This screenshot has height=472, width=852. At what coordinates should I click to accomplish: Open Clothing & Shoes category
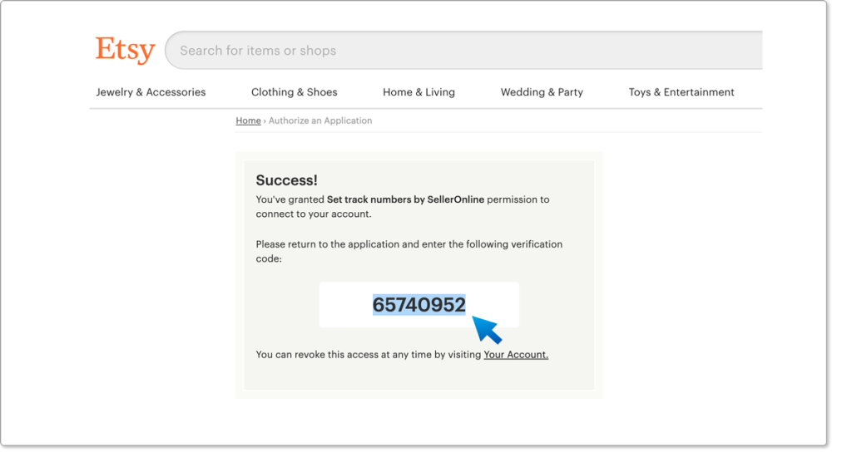coord(294,92)
